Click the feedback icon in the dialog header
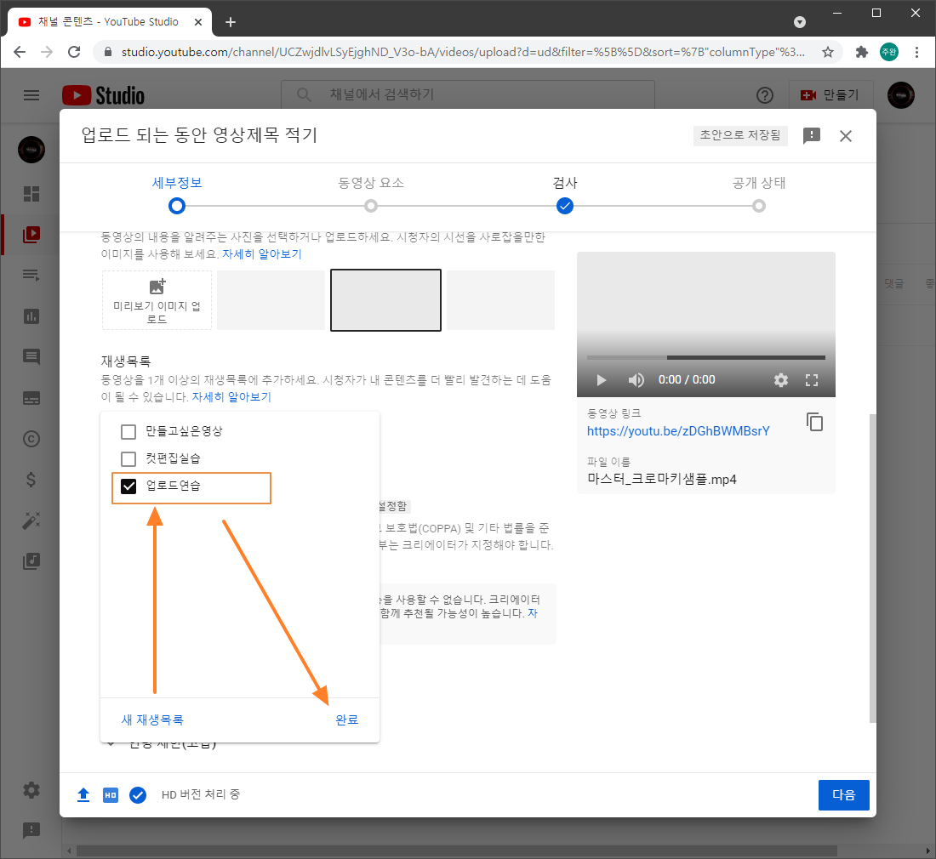This screenshot has height=859, width=936. coord(811,136)
